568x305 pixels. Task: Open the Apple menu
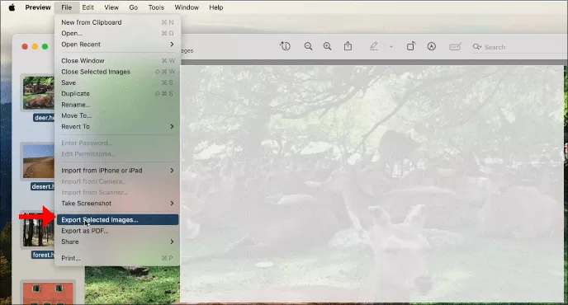(x=12, y=7)
